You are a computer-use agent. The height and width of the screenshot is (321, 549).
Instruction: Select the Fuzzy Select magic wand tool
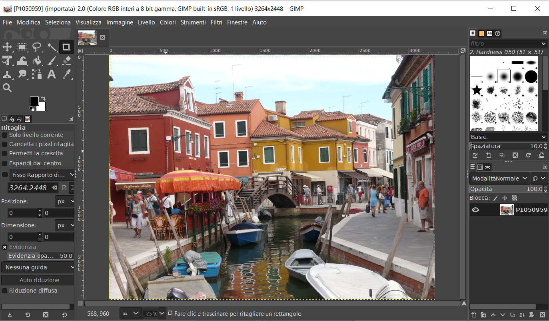[x=52, y=47]
